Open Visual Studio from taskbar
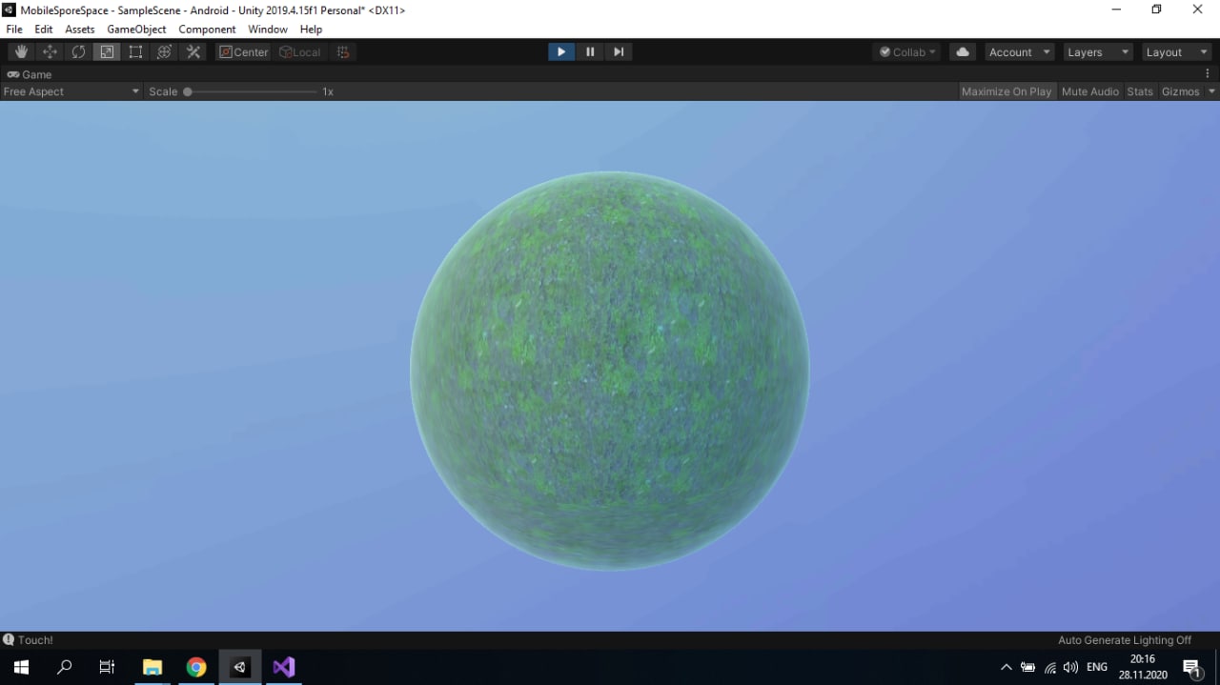 point(284,667)
